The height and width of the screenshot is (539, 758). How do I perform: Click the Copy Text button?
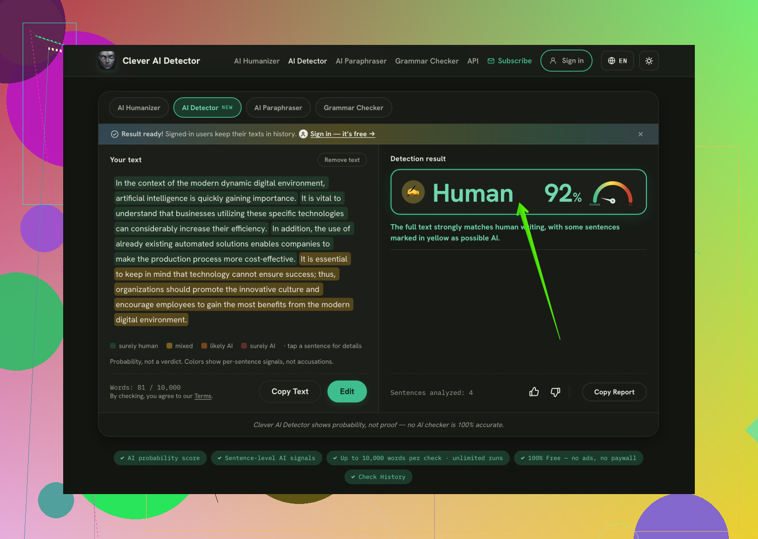(x=290, y=391)
